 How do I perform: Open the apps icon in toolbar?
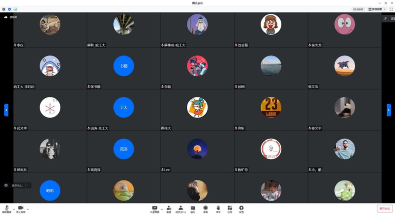(230, 208)
